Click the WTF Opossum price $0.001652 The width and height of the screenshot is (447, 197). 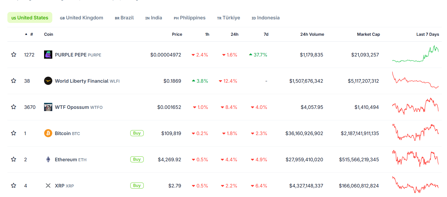pos(169,107)
